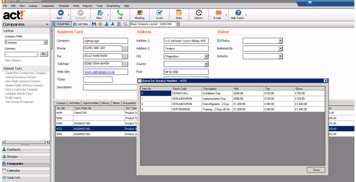Click the Call phone icon
The height and width of the screenshot is (182, 356).
(x=120, y=13)
